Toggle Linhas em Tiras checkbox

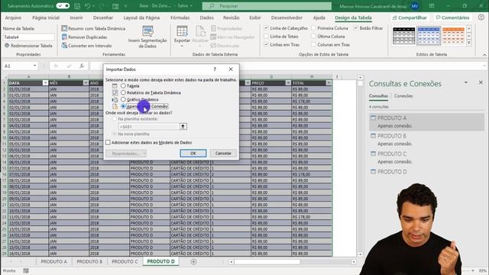click(266, 44)
